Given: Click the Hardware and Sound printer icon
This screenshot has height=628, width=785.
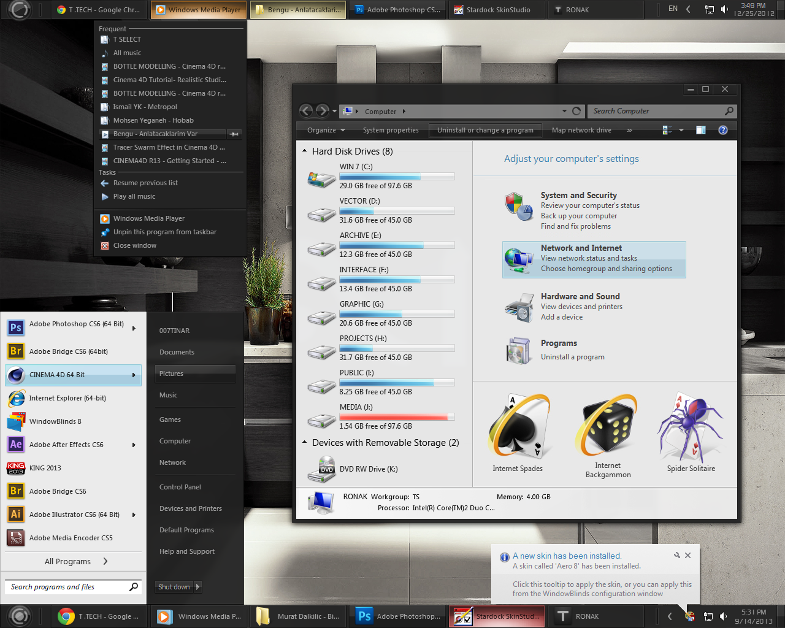Looking at the screenshot, I should pyautogui.click(x=519, y=307).
